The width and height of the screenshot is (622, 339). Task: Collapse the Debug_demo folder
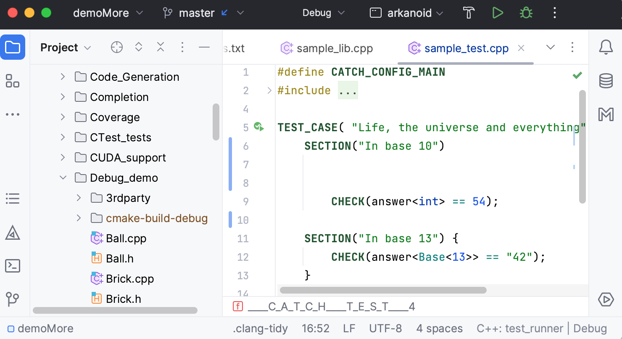click(x=62, y=177)
